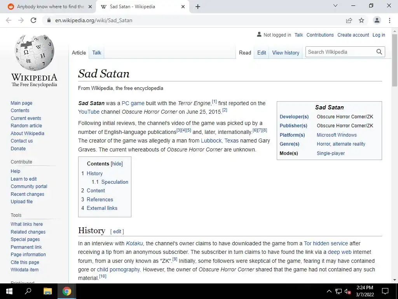This screenshot has width=398, height=299.
Task: Follow the Kotaku link
Action: pos(134,244)
